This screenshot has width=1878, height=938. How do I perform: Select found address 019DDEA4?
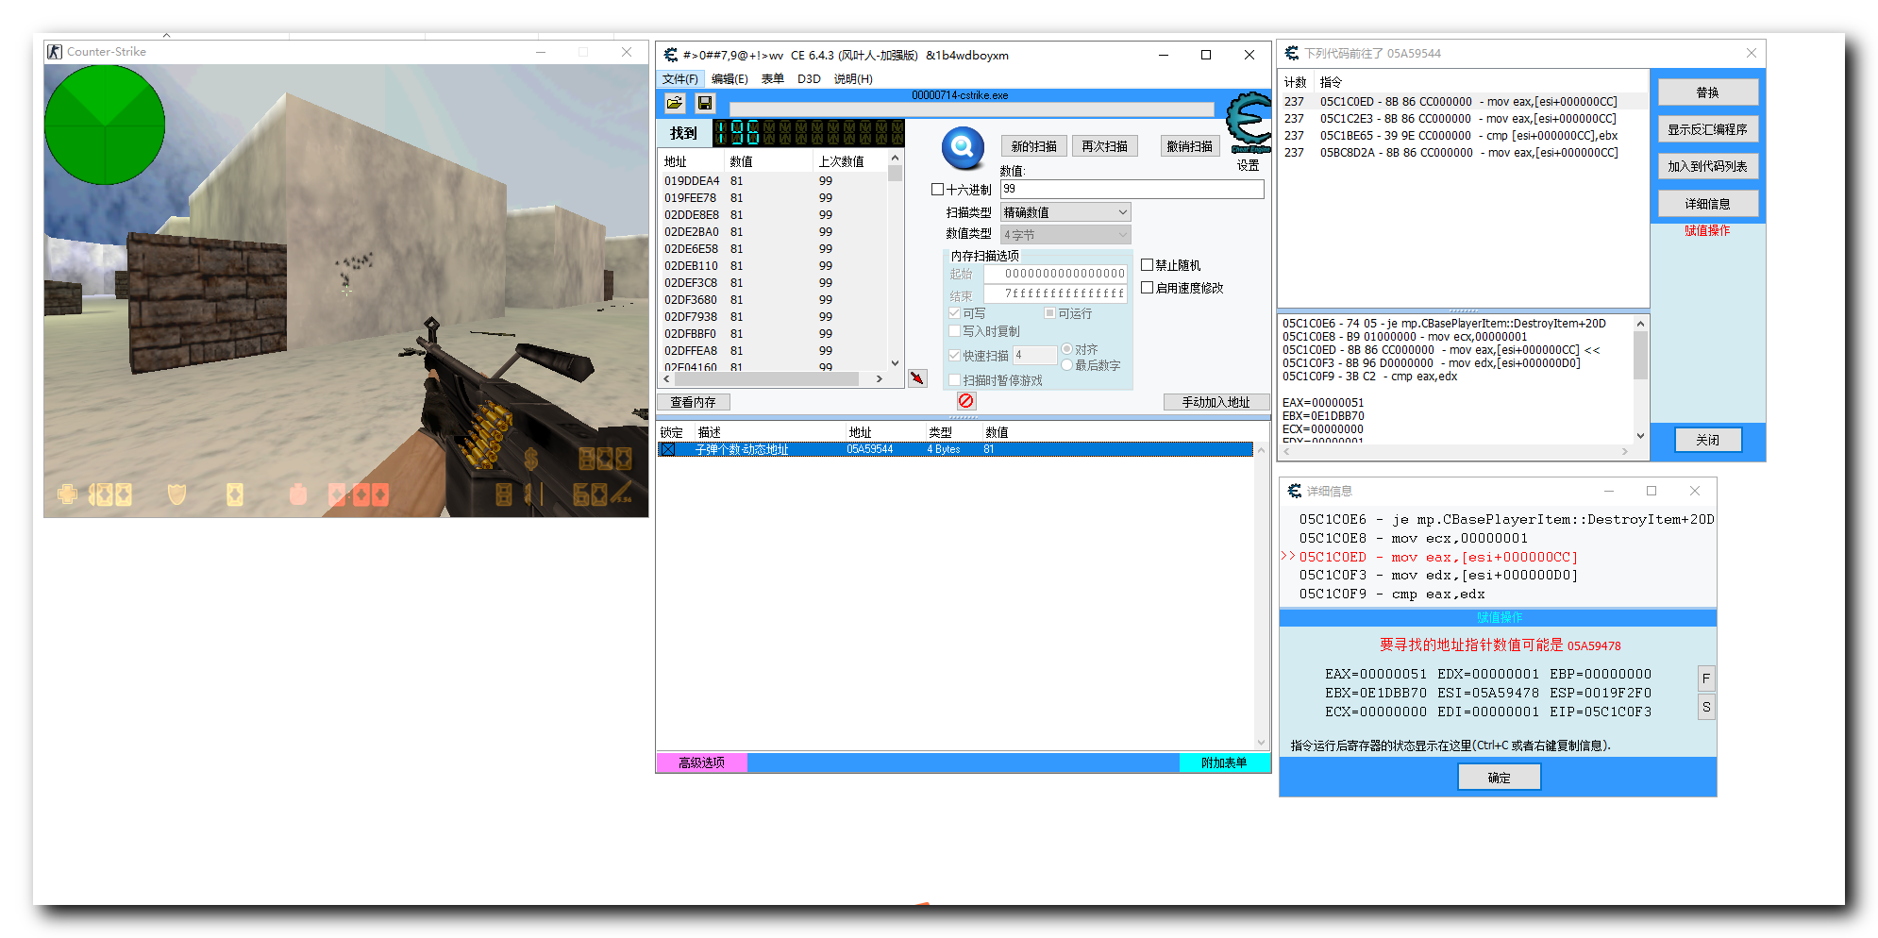692,181
